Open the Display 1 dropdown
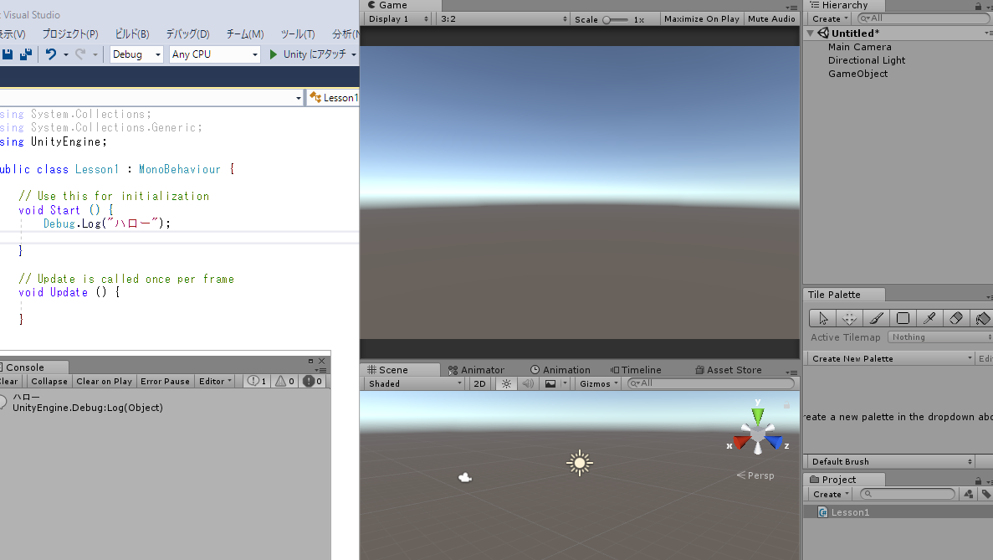The height and width of the screenshot is (560, 993). click(x=398, y=19)
